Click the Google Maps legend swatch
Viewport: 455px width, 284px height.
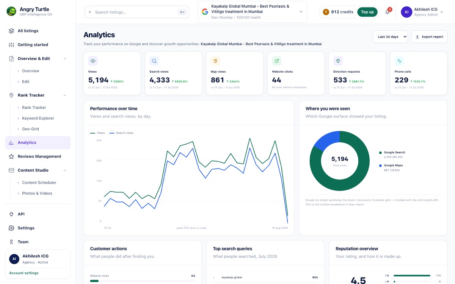pos(380,165)
